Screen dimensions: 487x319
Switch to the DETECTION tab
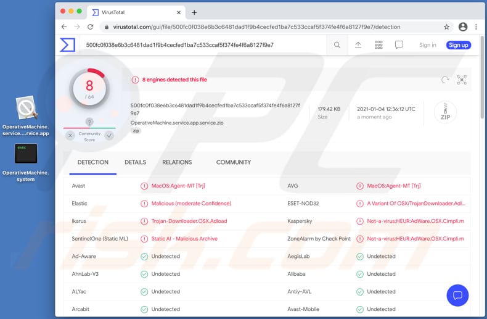coord(93,162)
